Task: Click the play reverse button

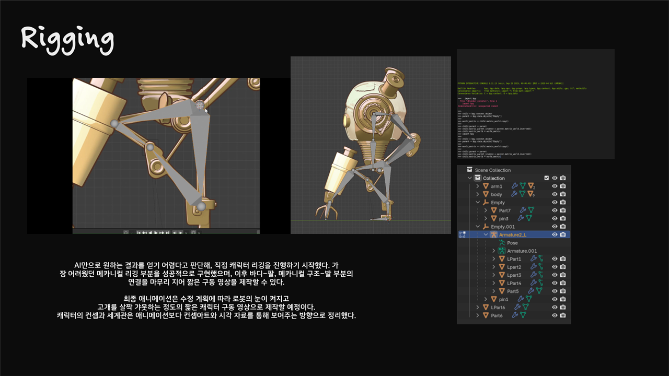Action: pyautogui.click(x=151, y=232)
